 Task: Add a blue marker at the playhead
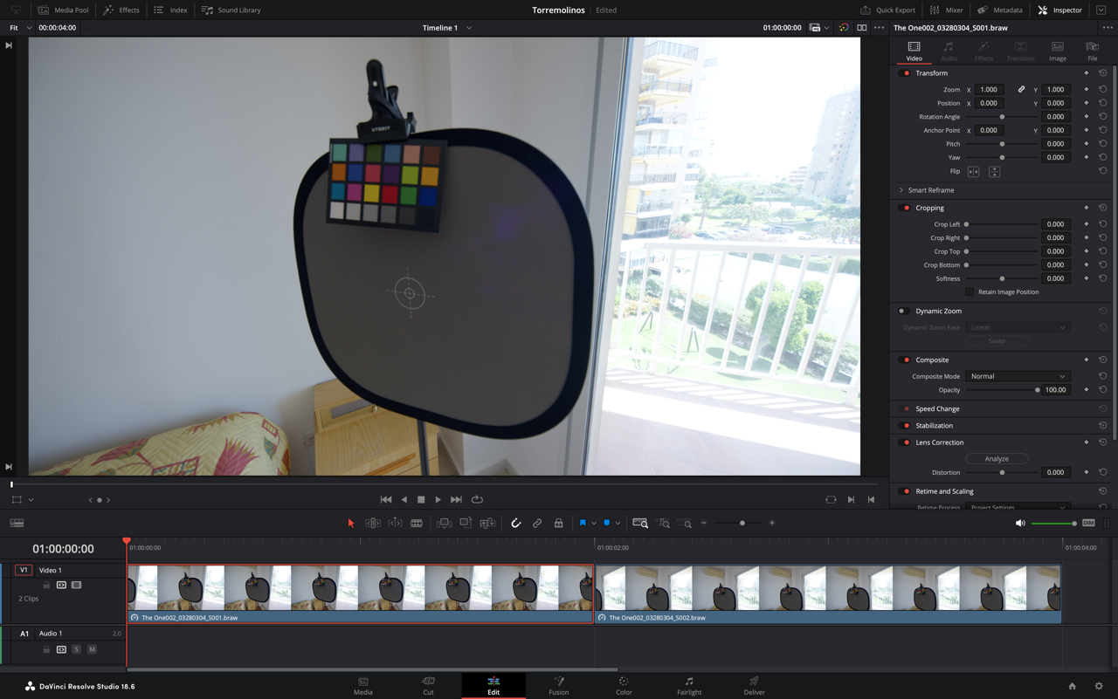point(607,524)
